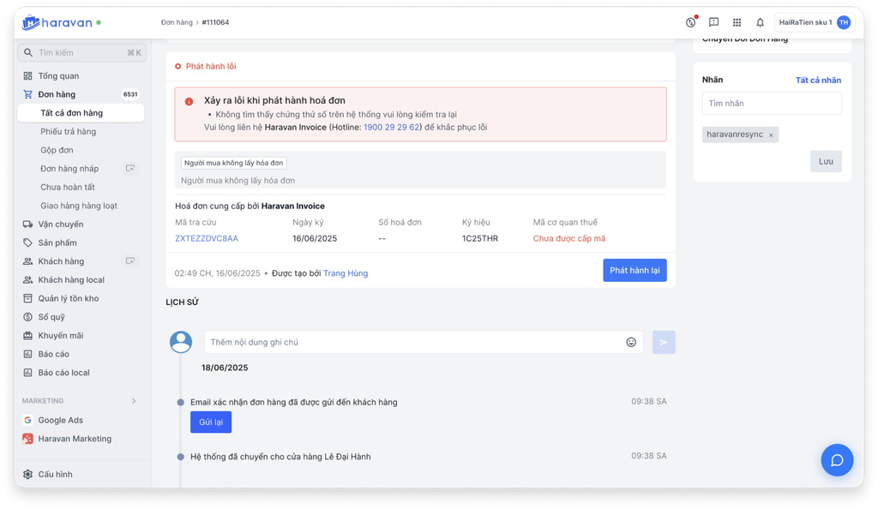Click the Tất cả nhãn link
878x509 pixels.
(x=818, y=81)
